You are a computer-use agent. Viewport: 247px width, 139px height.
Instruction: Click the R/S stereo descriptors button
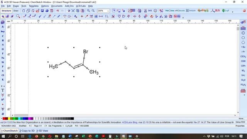tap(216, 11)
